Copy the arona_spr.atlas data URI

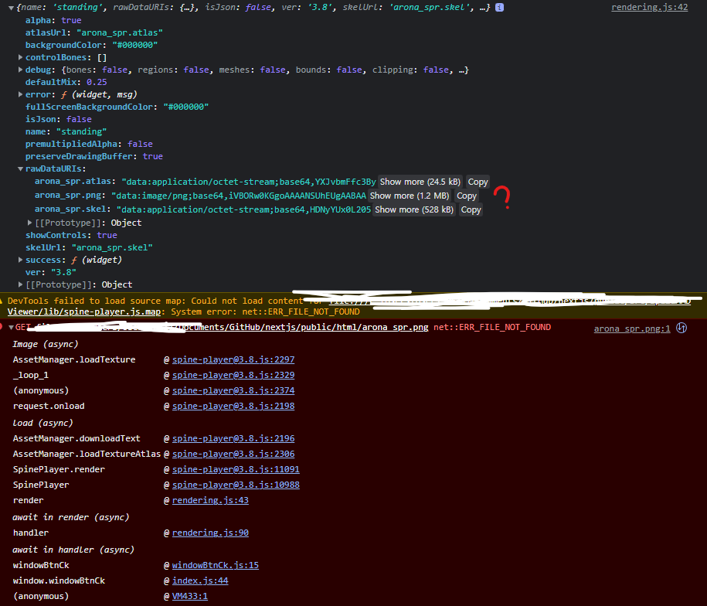[478, 182]
